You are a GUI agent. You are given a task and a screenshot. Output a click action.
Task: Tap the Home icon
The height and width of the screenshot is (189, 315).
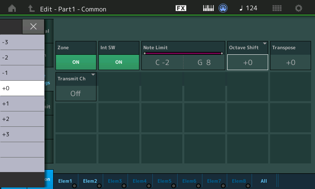(x=12, y=8)
